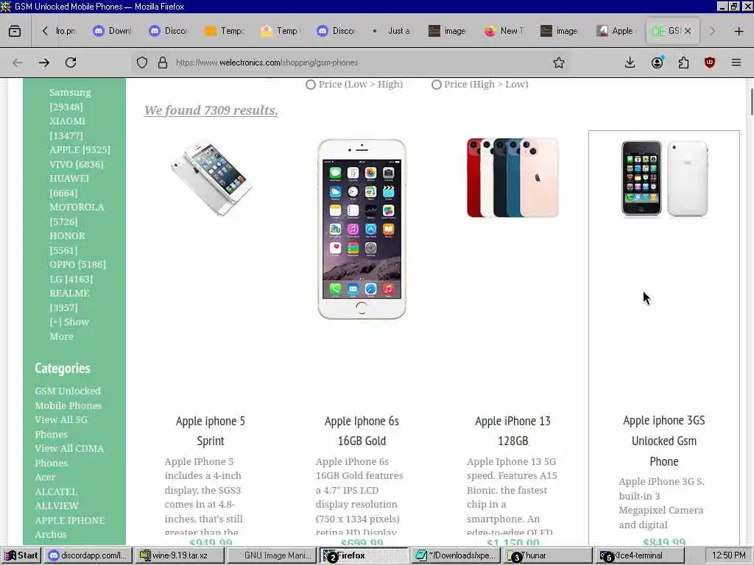
Task: Open Firefox hamburger application menu
Action: pos(736,63)
